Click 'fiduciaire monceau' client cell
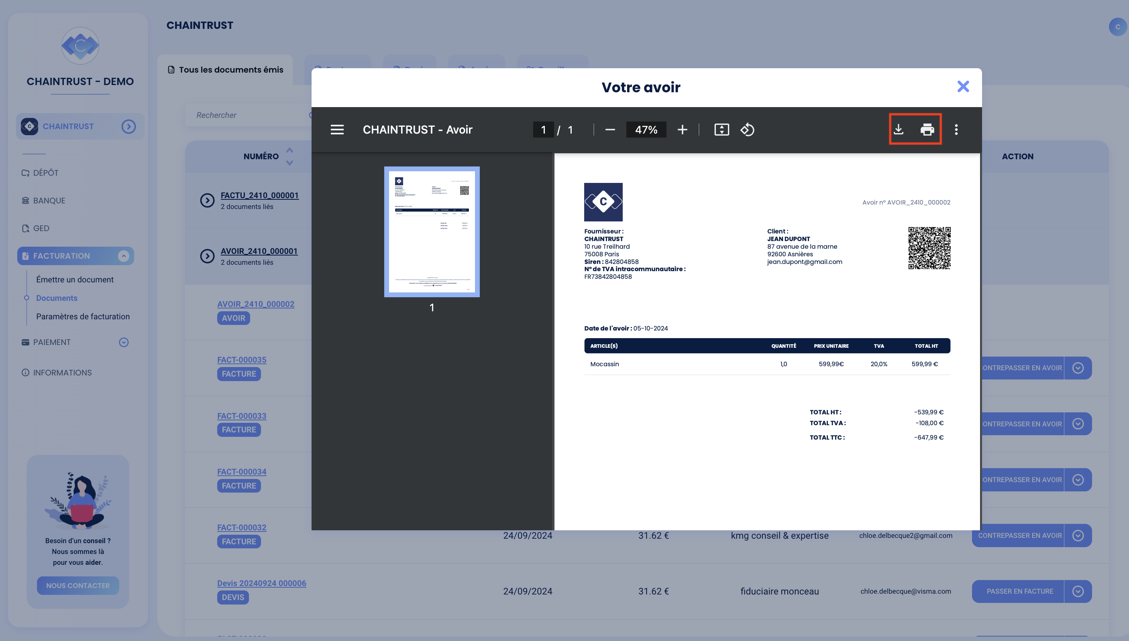Viewport: 1129px width, 641px height. pyautogui.click(x=780, y=591)
